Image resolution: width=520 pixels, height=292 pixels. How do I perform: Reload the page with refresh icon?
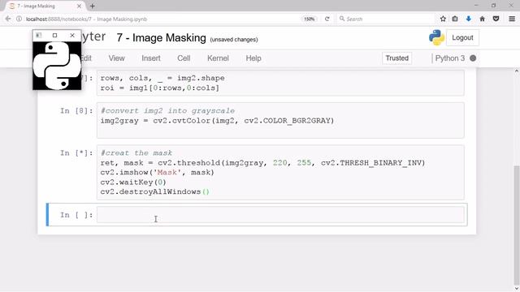click(327, 19)
